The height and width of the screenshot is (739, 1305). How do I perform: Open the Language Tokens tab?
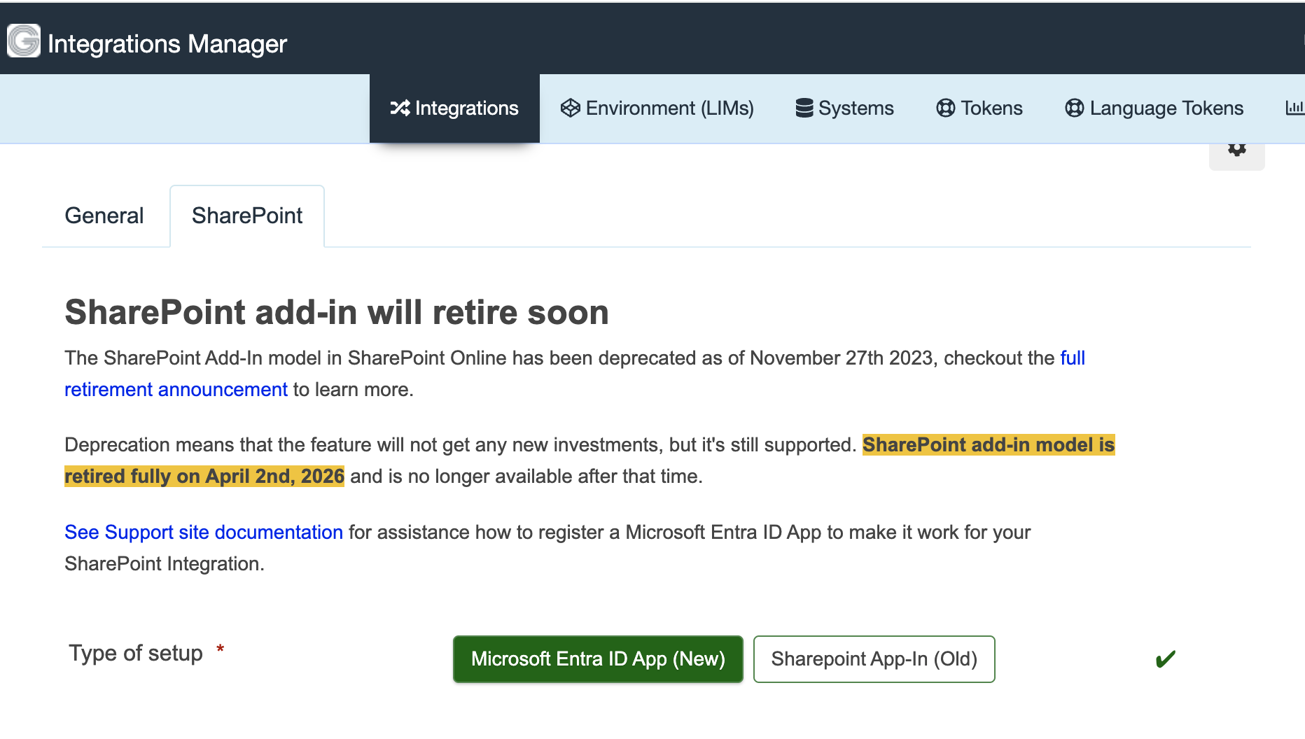pyautogui.click(x=1154, y=108)
